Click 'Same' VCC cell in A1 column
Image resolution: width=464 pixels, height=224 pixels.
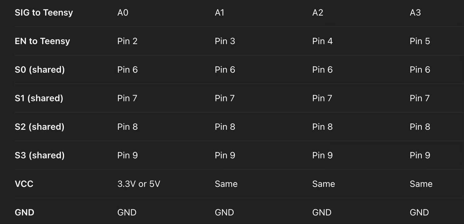(x=226, y=184)
